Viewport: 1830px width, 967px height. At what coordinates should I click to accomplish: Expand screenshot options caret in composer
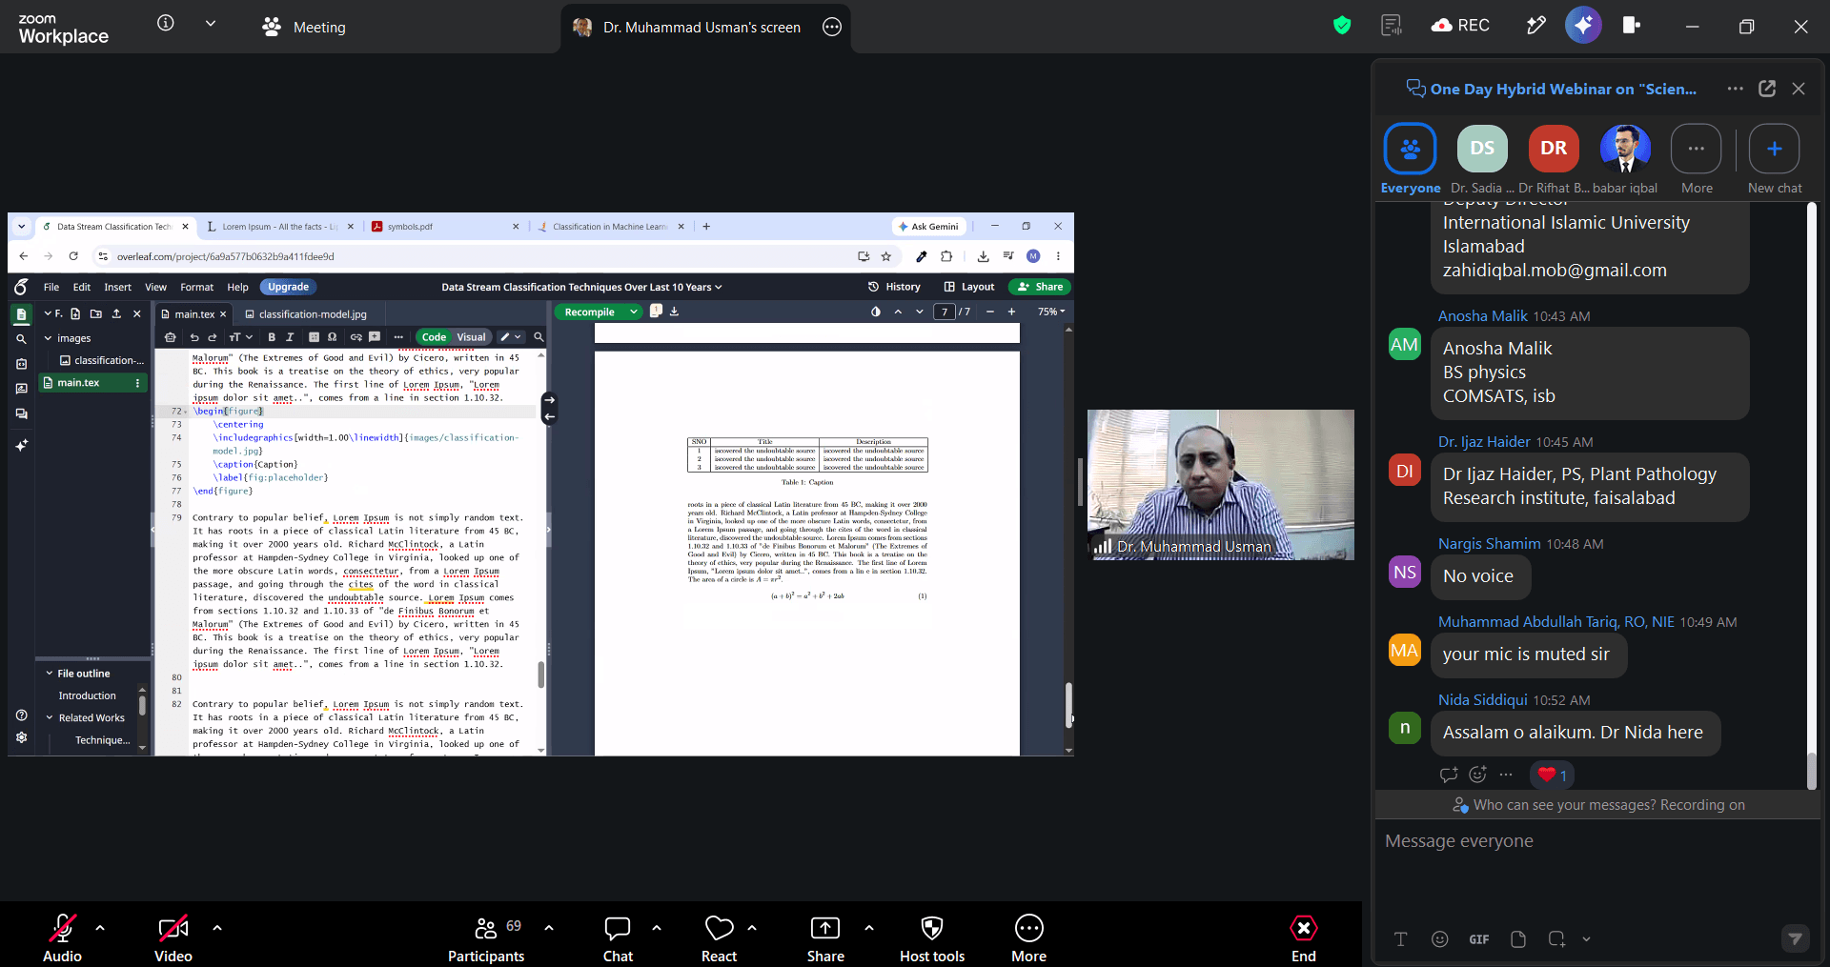pyautogui.click(x=1586, y=939)
